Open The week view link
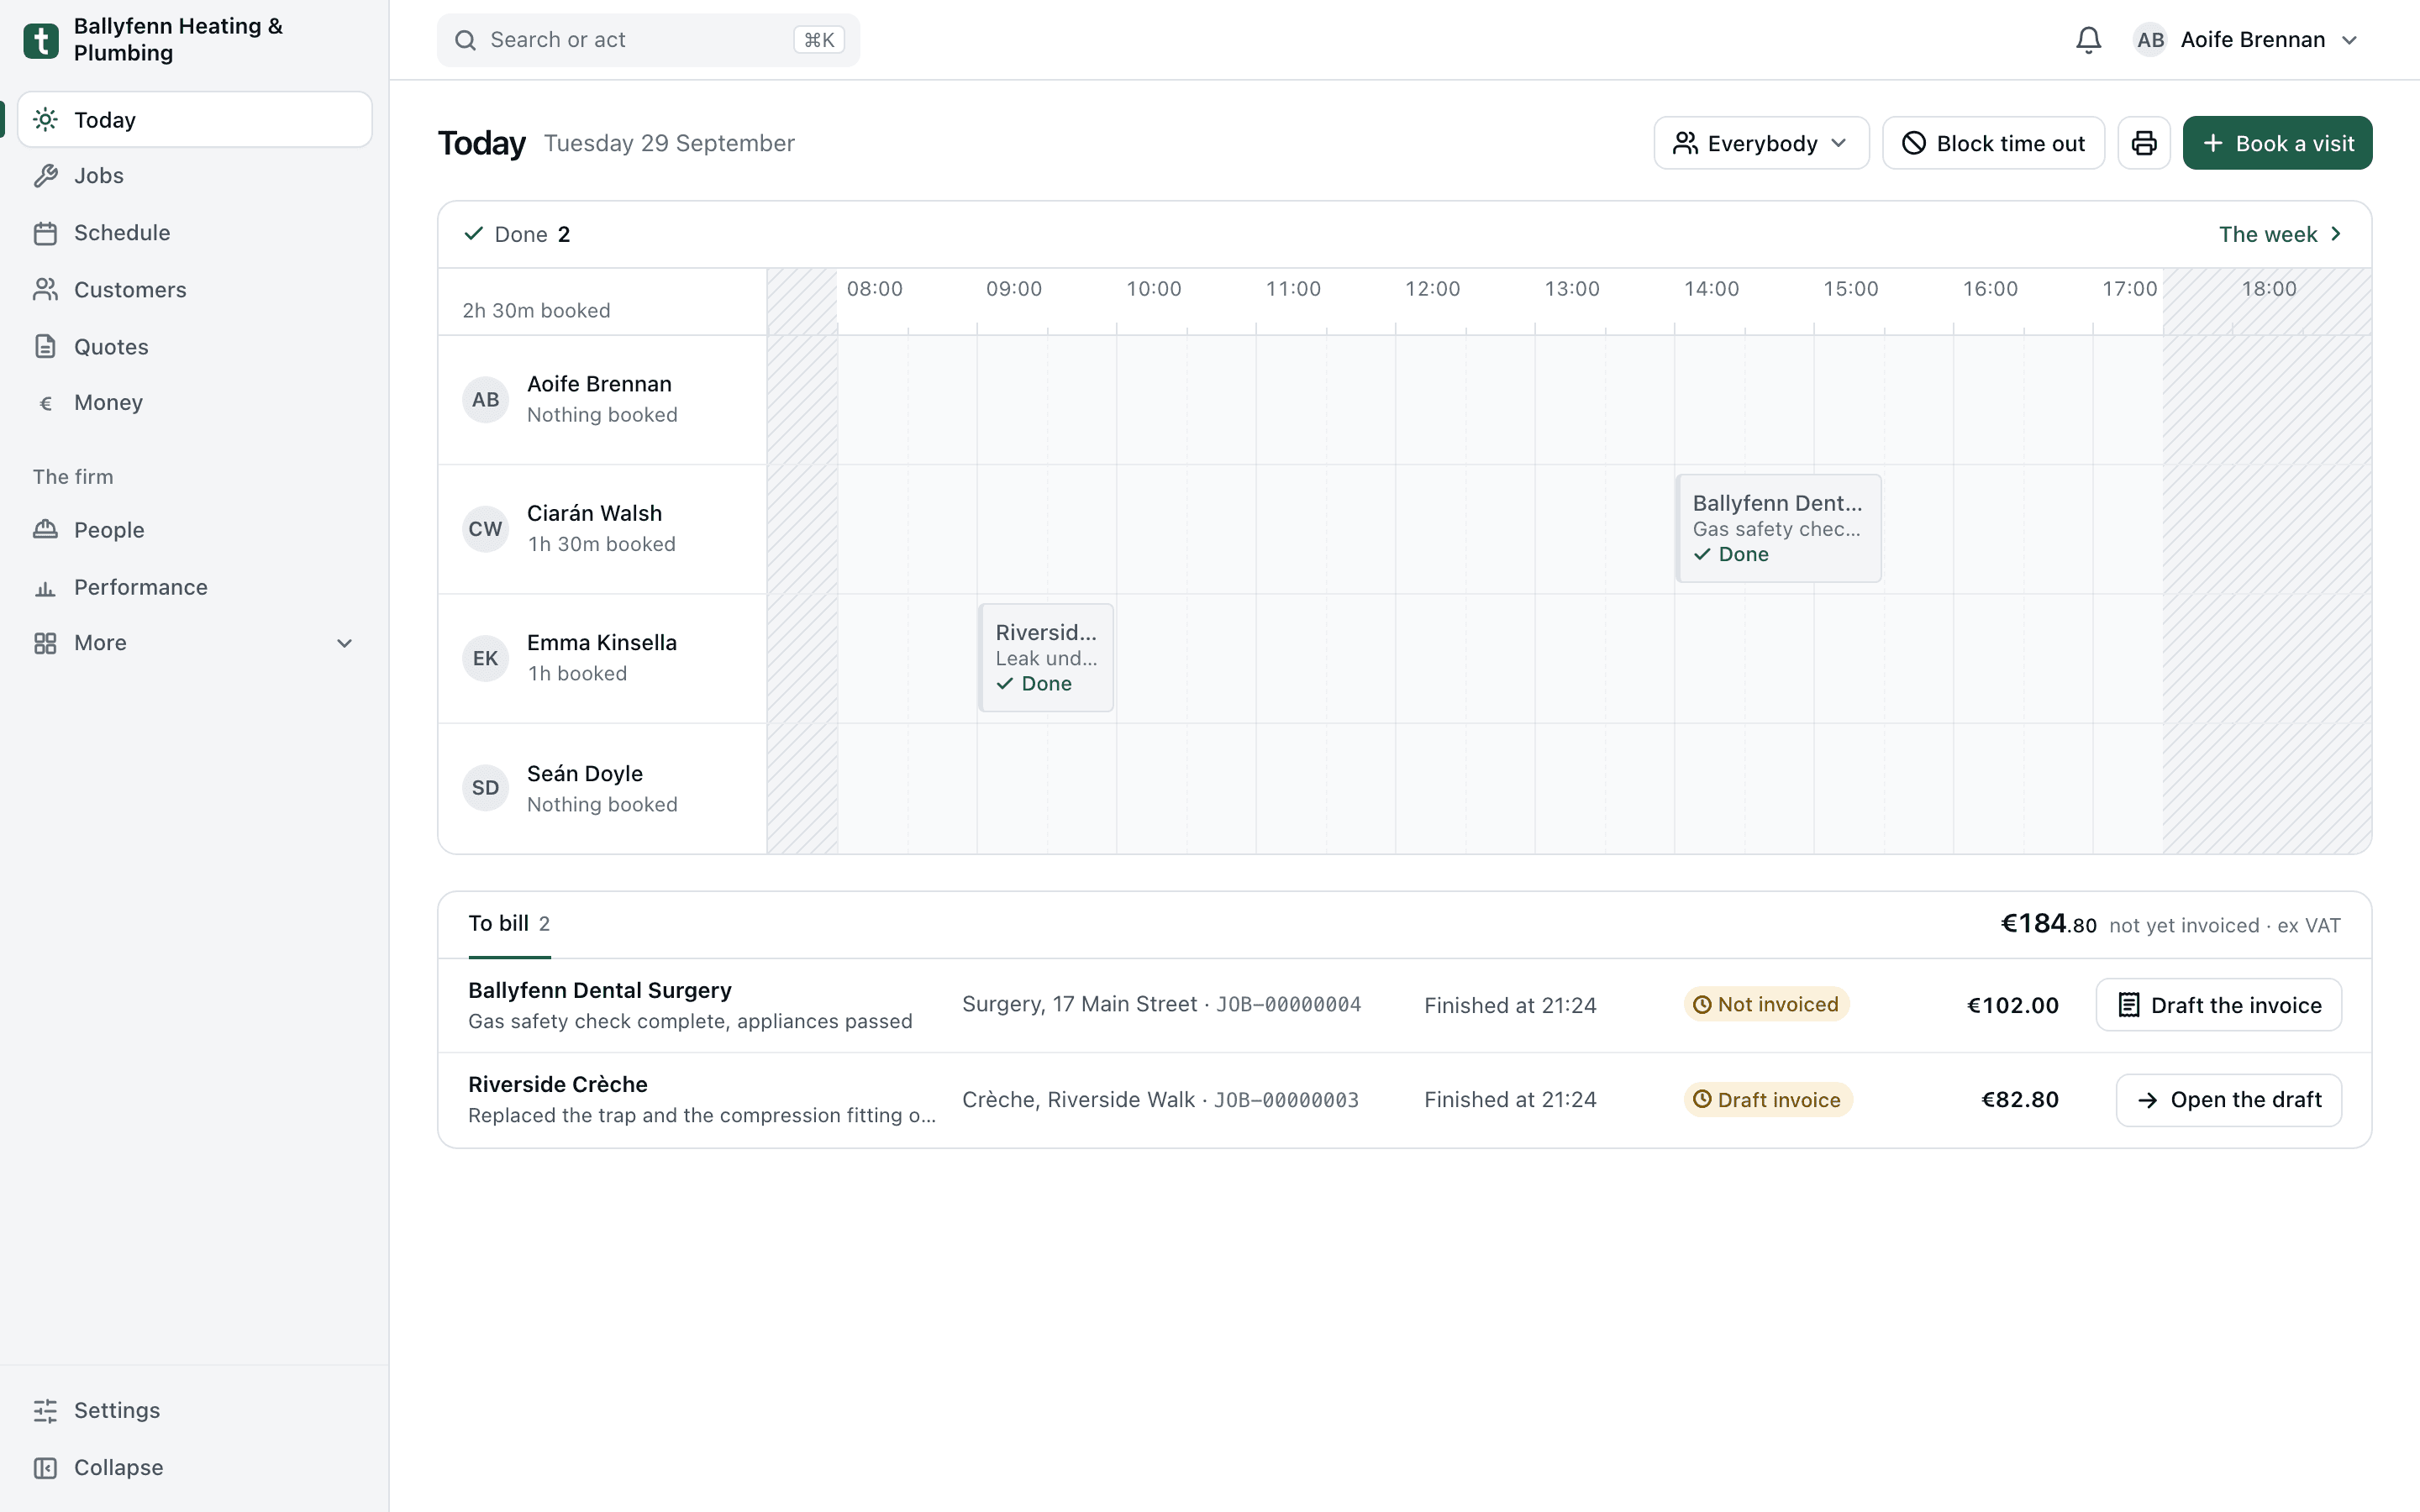The width and height of the screenshot is (2420, 1512). click(2280, 234)
